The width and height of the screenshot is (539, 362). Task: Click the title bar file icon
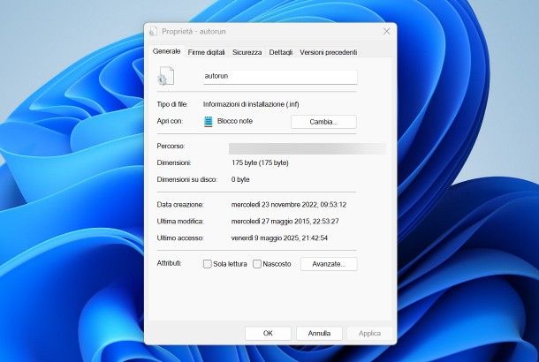click(x=154, y=32)
